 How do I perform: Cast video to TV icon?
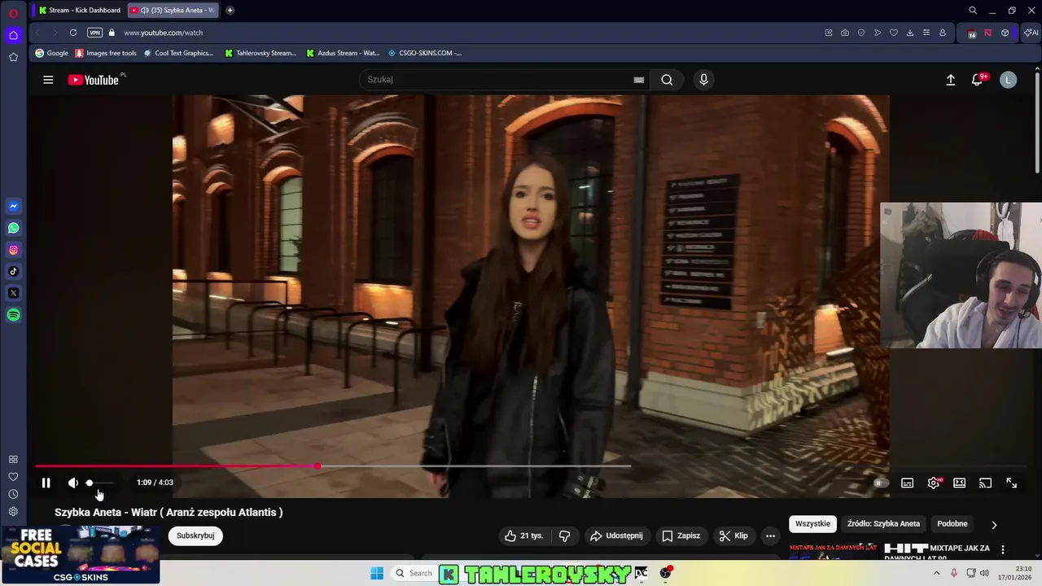985,483
